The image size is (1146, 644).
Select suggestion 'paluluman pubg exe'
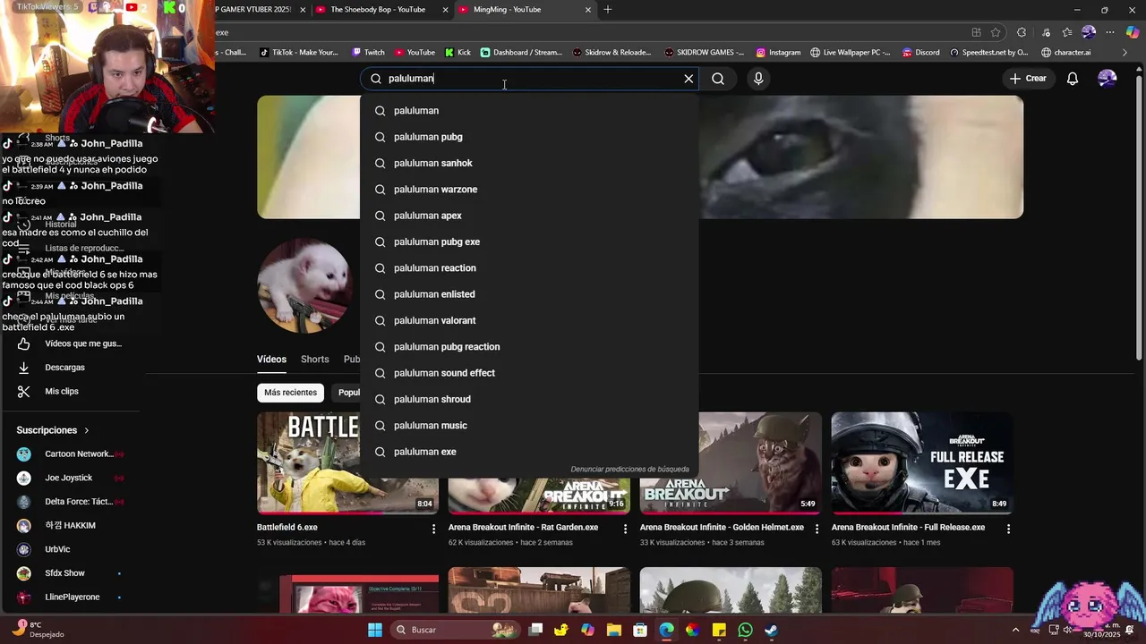[529, 241]
